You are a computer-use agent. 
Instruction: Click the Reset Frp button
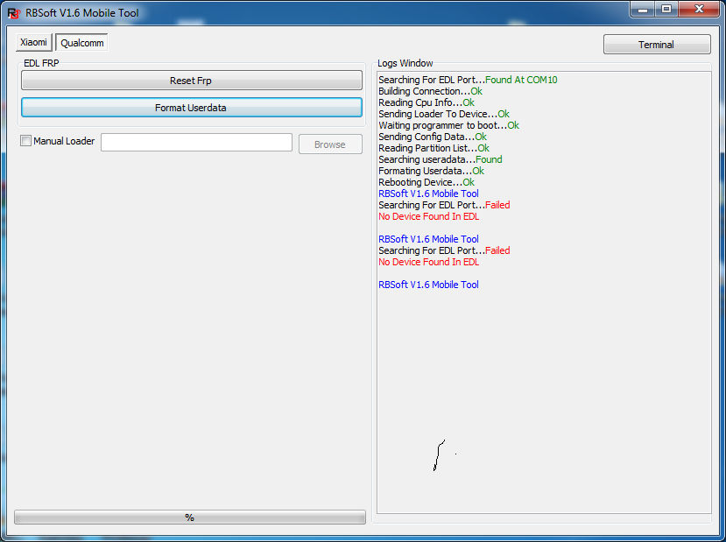coord(191,81)
